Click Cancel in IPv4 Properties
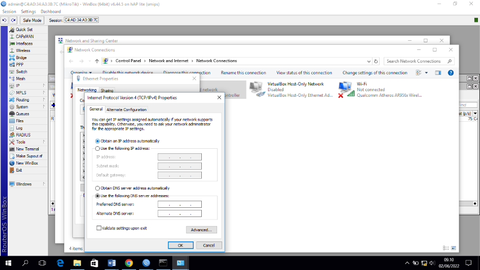This screenshot has height=270, width=480. [209, 245]
